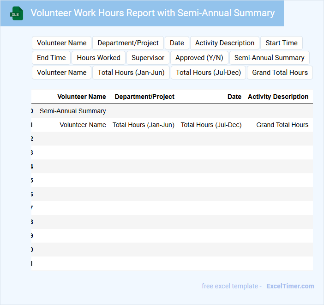This screenshot has height=305, width=324.
Task: Click the Department/Project column header
Action: point(144,97)
